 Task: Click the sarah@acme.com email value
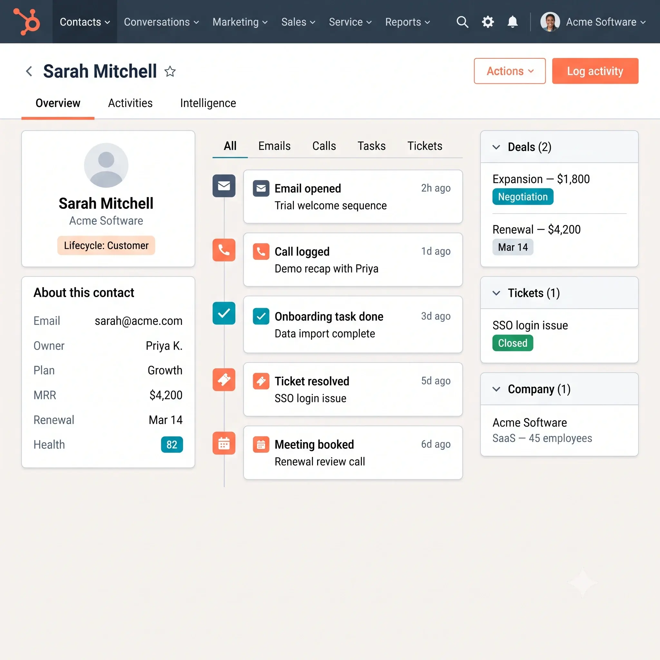138,321
